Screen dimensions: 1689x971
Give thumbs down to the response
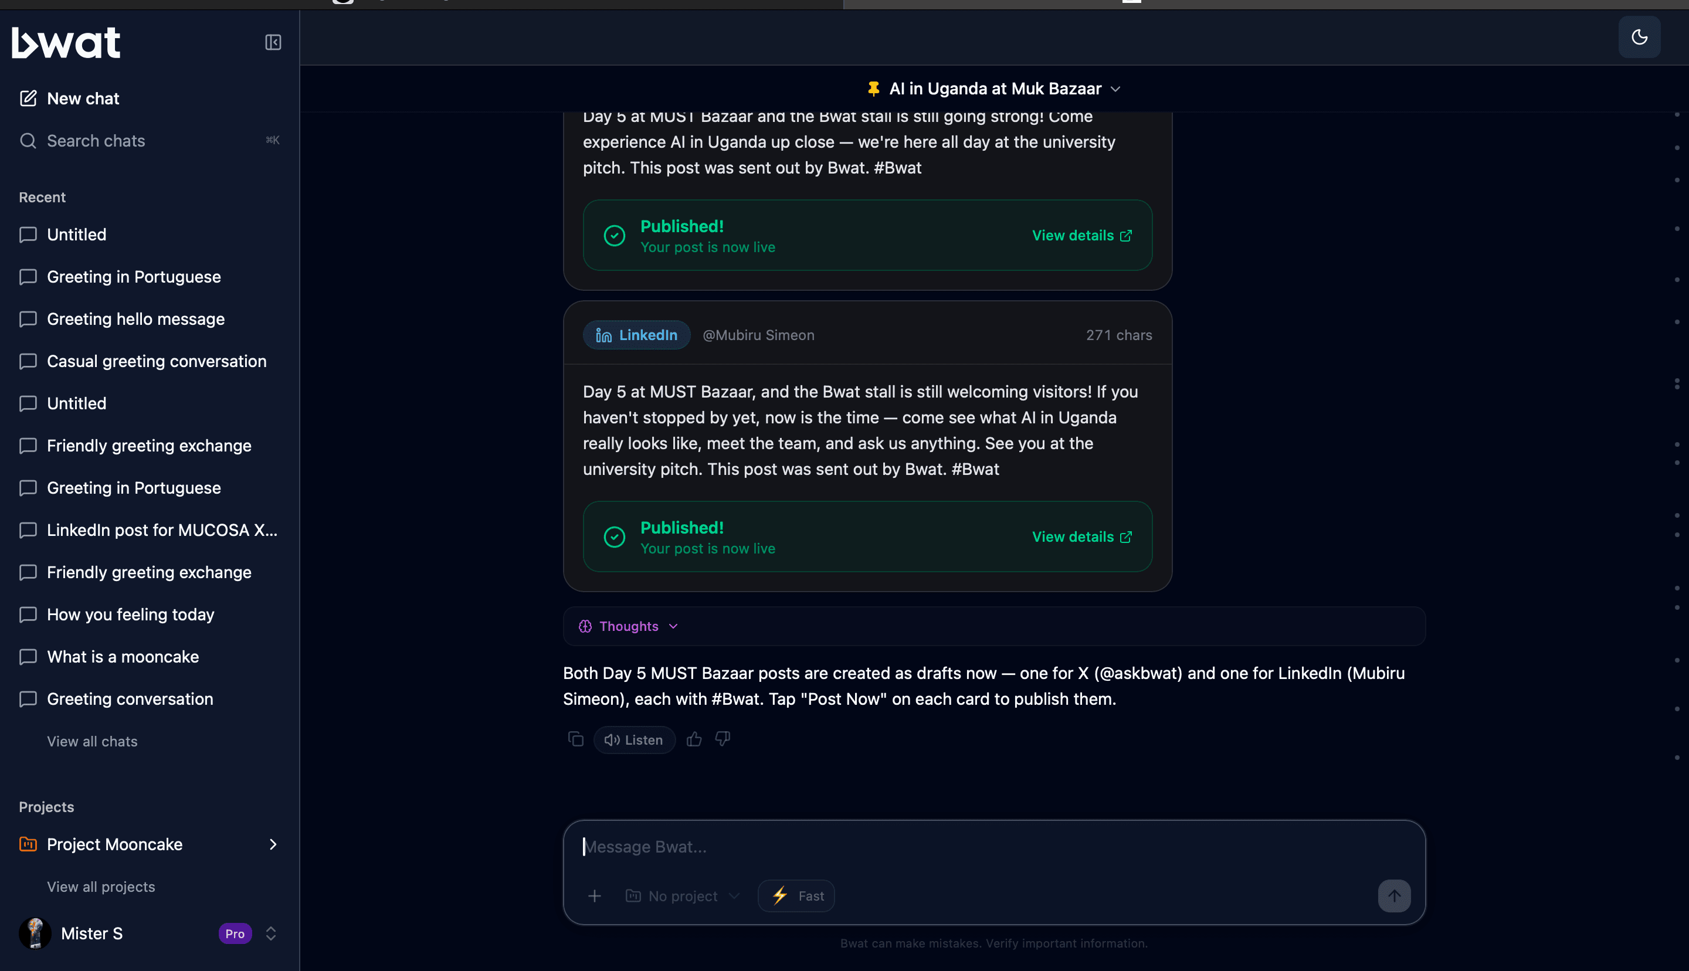tap(723, 739)
